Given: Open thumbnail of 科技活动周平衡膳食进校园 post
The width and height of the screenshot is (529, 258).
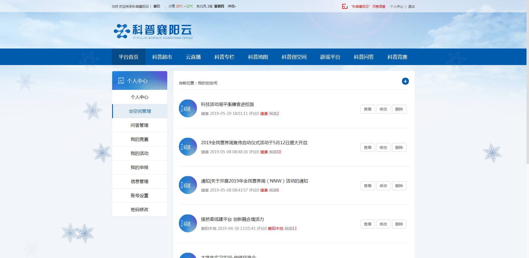Looking at the screenshot, I should point(188,109).
